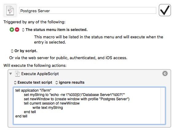Toggle the macro enabled checkmark
The image size is (175, 130).
pyautogui.click(x=165, y=10)
